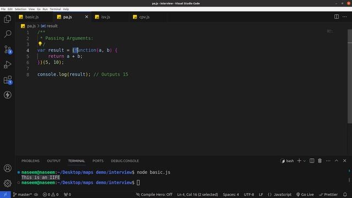Click 'console.log(result);' code text
Viewport: 352px width, 198px height.
coord(64,74)
